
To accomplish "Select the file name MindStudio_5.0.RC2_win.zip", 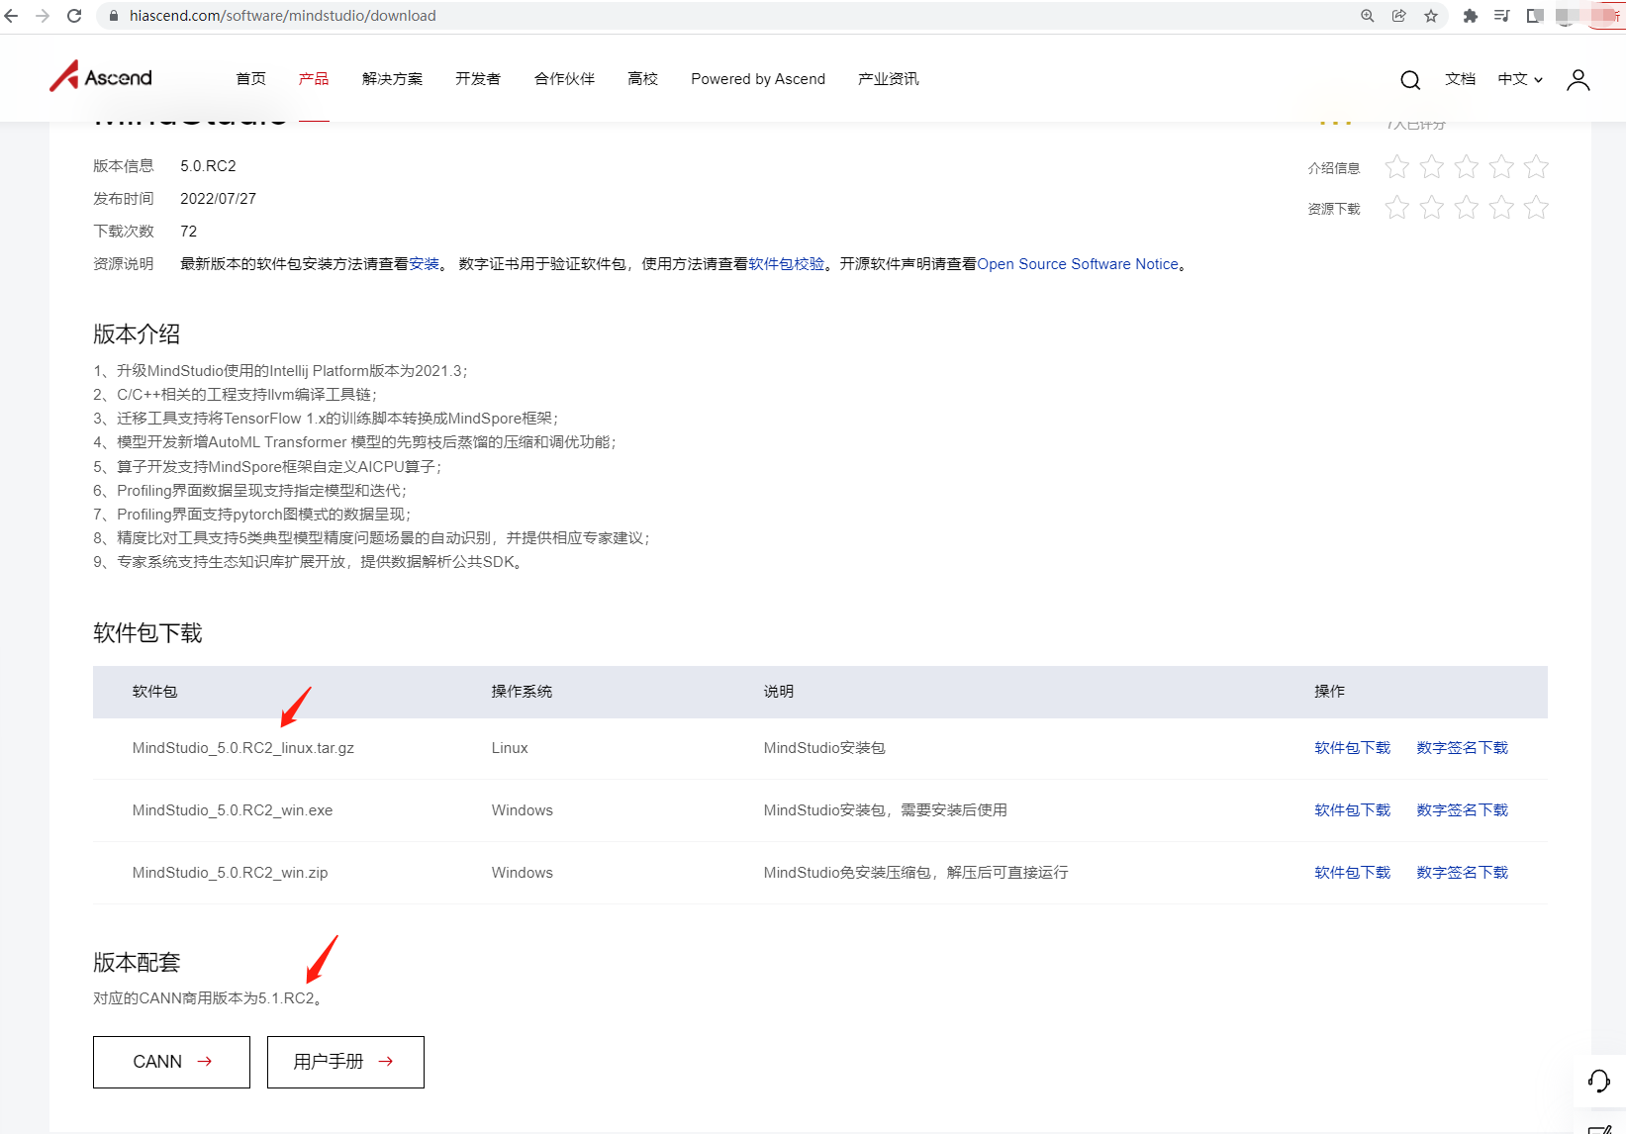I will pos(231,873).
